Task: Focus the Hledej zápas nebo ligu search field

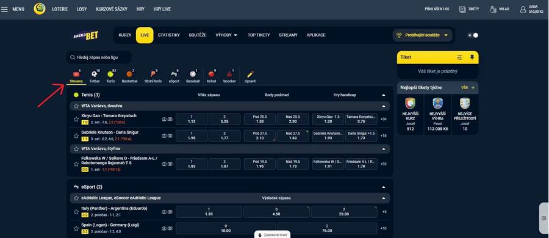Action: (x=99, y=57)
